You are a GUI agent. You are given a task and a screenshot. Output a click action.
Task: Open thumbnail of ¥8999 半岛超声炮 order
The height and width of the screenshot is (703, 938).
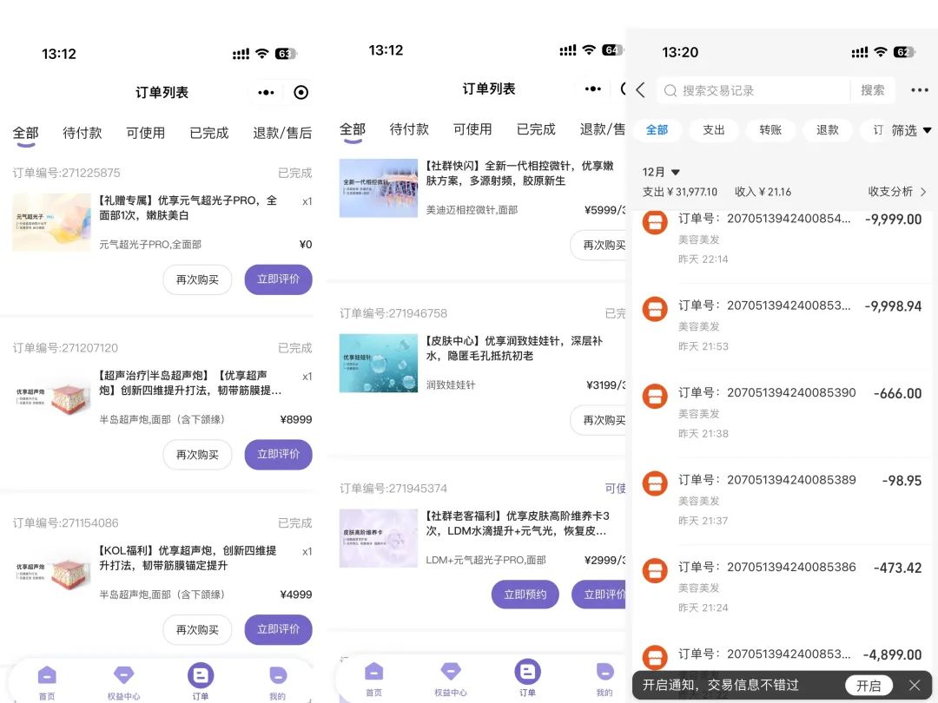(x=51, y=397)
